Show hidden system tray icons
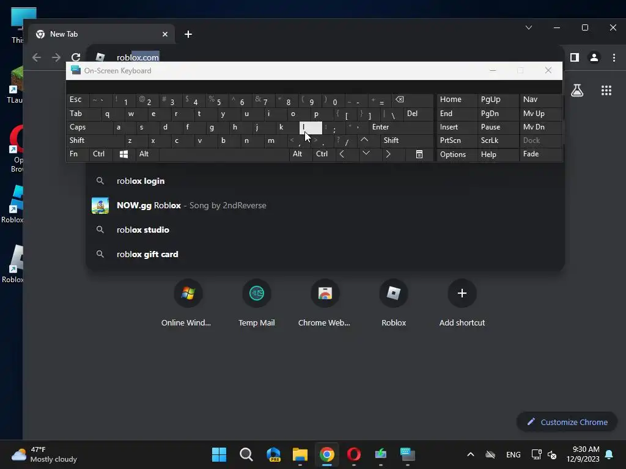The height and width of the screenshot is (469, 626). (x=471, y=454)
